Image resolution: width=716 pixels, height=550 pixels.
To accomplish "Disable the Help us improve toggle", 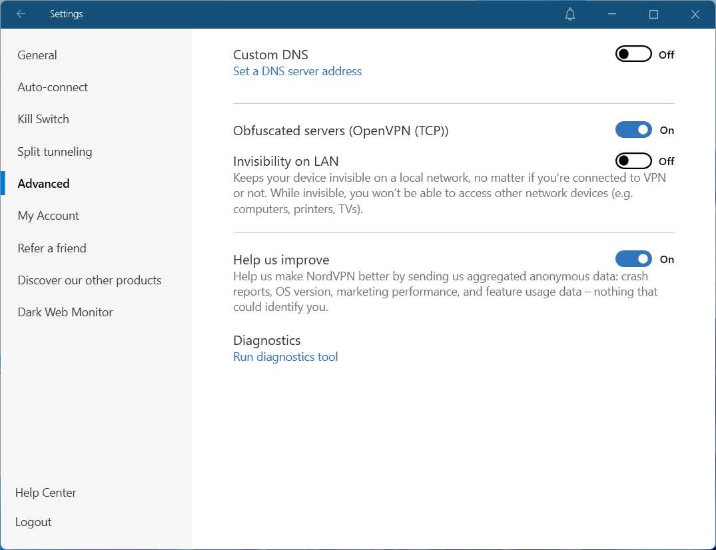I will (x=633, y=259).
